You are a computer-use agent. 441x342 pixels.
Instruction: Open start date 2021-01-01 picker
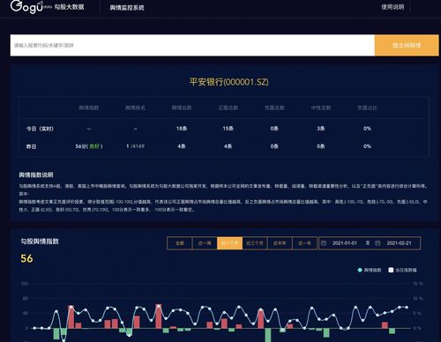click(x=345, y=243)
